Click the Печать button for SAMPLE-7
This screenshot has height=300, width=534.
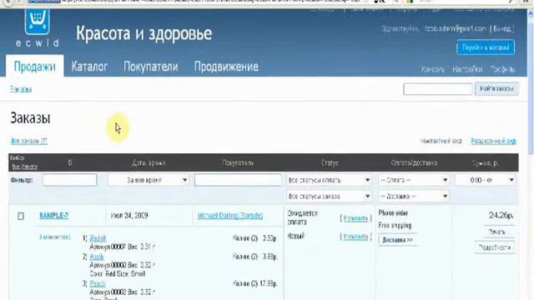click(x=497, y=232)
